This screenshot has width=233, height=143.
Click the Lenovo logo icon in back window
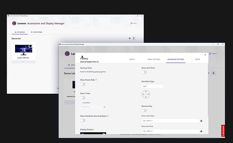(14, 23)
